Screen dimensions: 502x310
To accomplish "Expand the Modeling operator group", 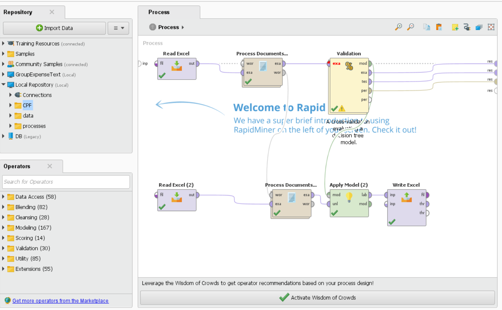I will [3, 228].
